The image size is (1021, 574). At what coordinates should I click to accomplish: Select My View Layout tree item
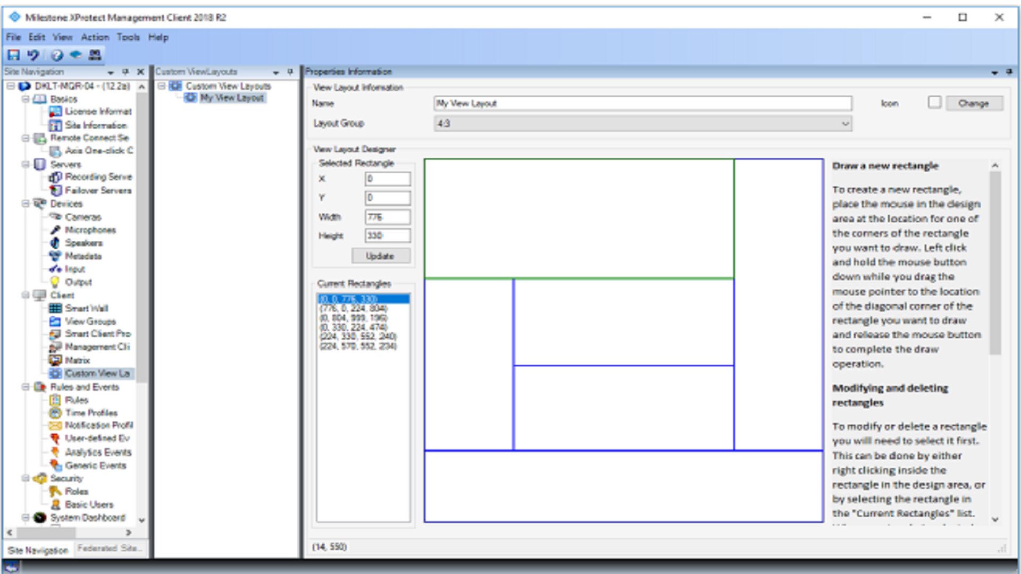[232, 98]
